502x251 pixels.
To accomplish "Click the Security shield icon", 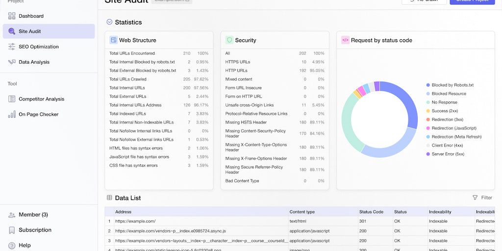I will pyautogui.click(x=229, y=40).
